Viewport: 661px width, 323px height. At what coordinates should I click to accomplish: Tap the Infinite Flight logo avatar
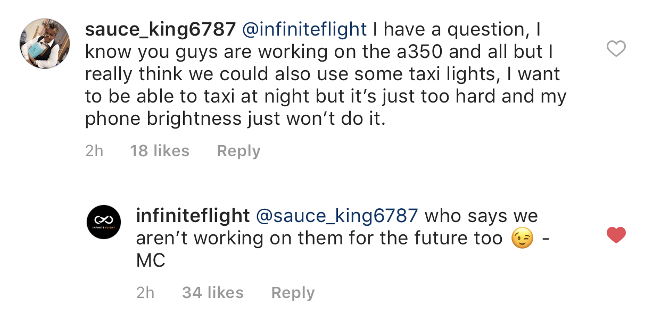click(x=104, y=222)
